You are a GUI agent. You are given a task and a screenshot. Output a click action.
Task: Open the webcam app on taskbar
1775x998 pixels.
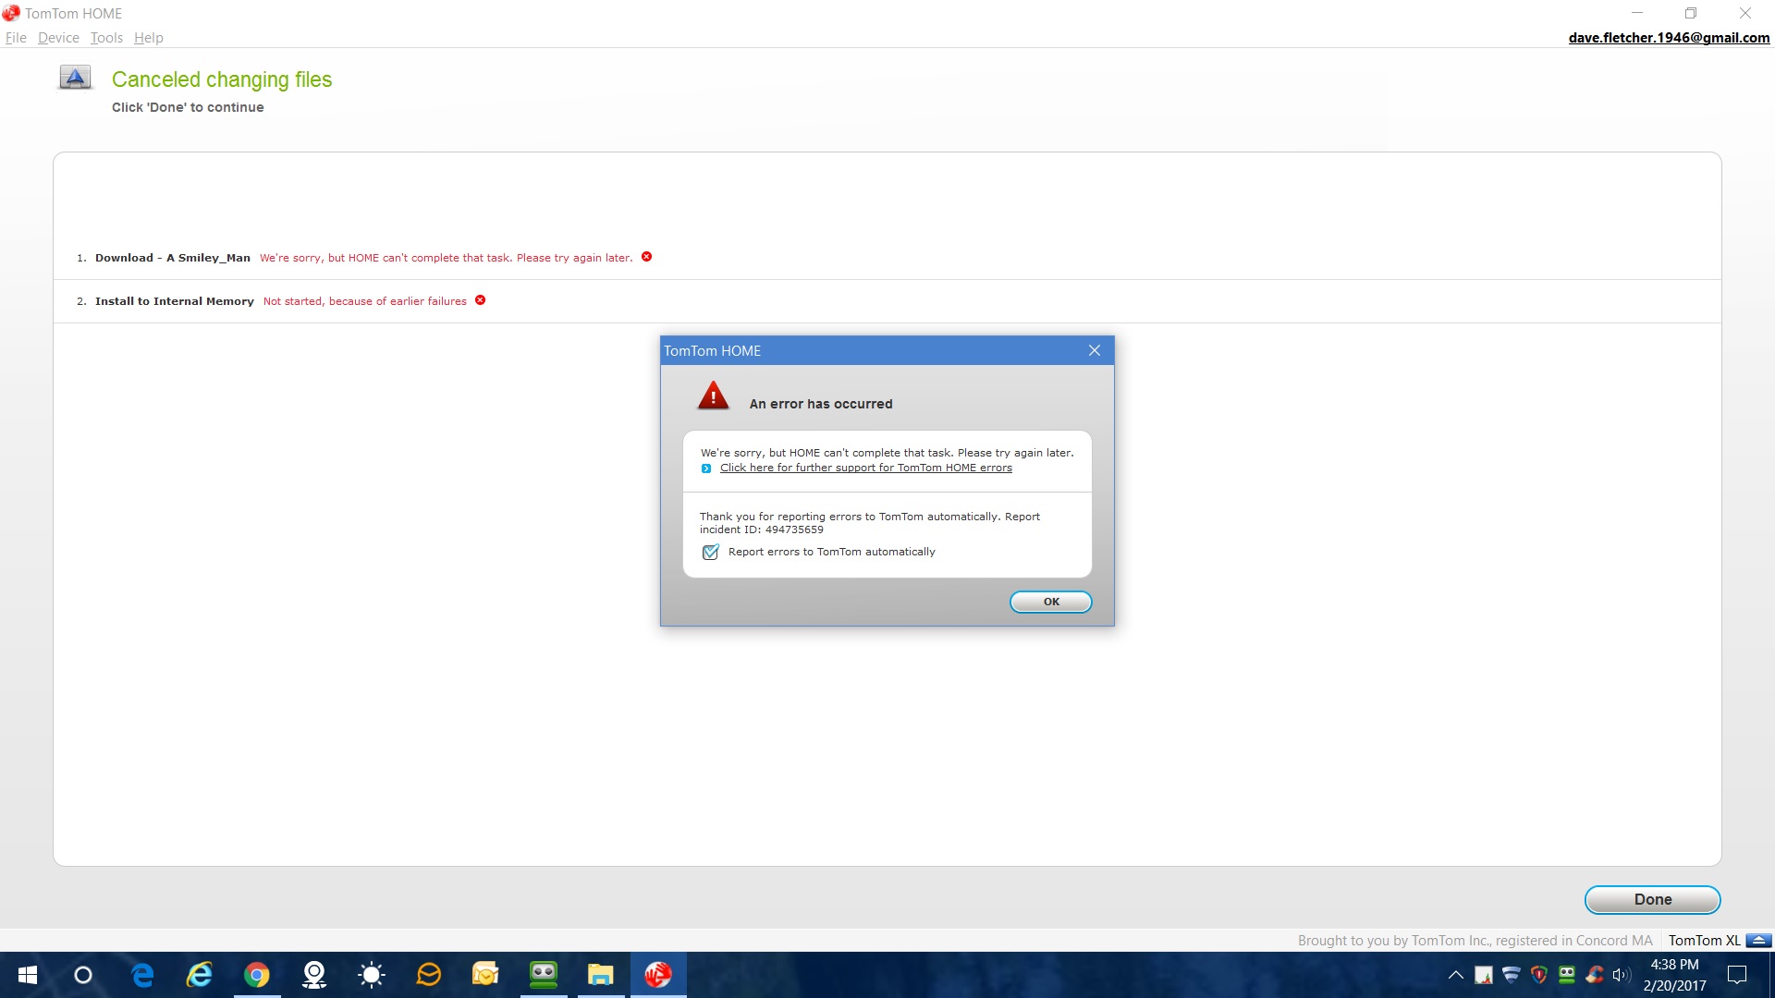tap(314, 975)
